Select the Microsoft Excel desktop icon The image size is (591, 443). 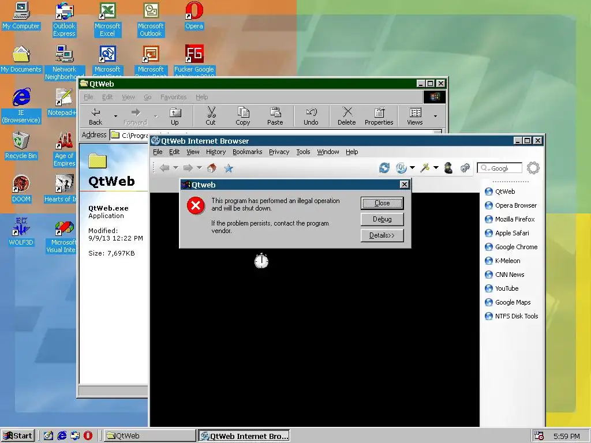coord(107,19)
